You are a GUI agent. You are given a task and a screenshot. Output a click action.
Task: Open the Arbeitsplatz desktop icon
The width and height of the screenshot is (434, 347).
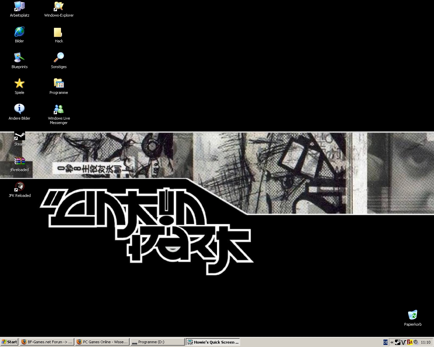[19, 9]
